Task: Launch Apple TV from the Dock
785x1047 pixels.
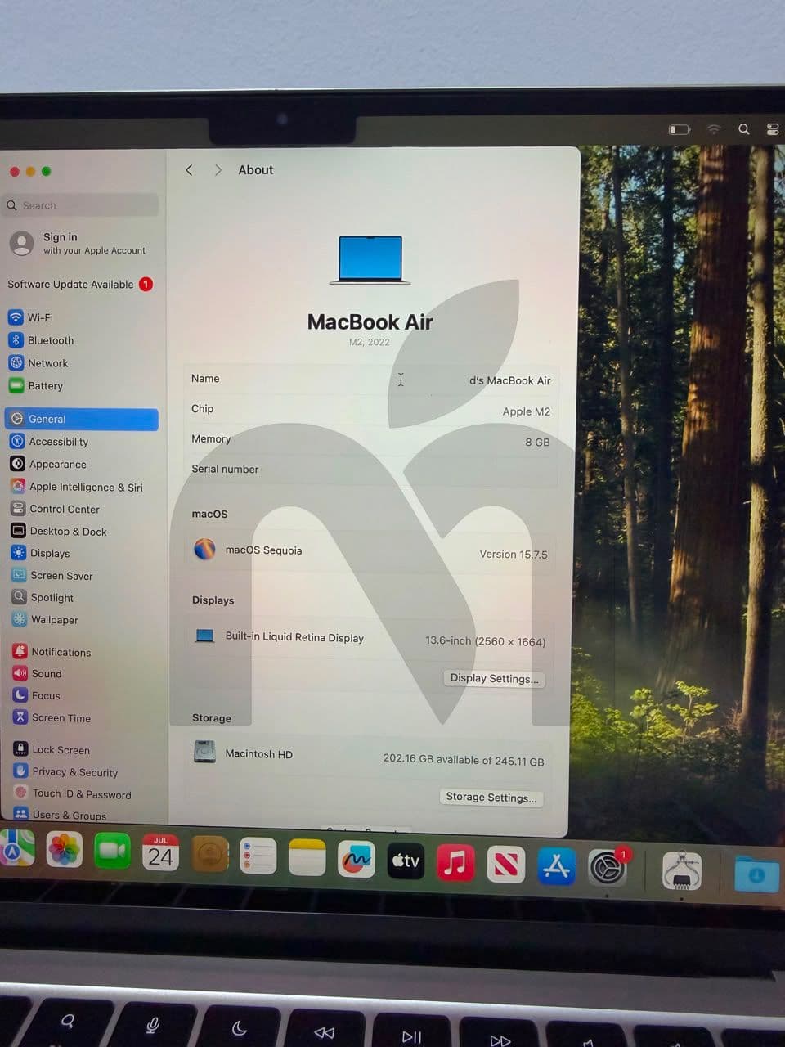Action: (406, 861)
